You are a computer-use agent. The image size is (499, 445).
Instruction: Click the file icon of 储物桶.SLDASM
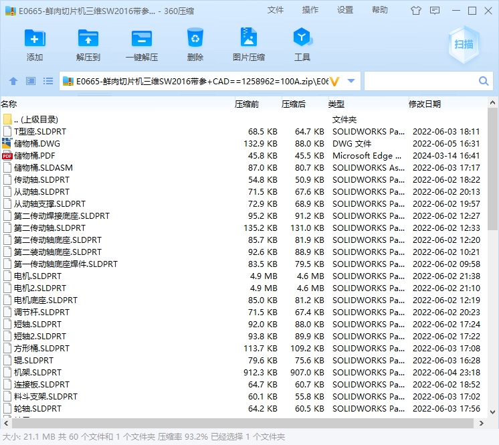(7, 168)
